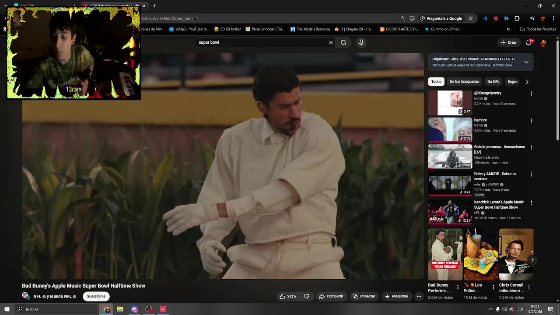Open 'The Models Resource' bookmark
The width and height of the screenshot is (560, 315).
(310, 29)
